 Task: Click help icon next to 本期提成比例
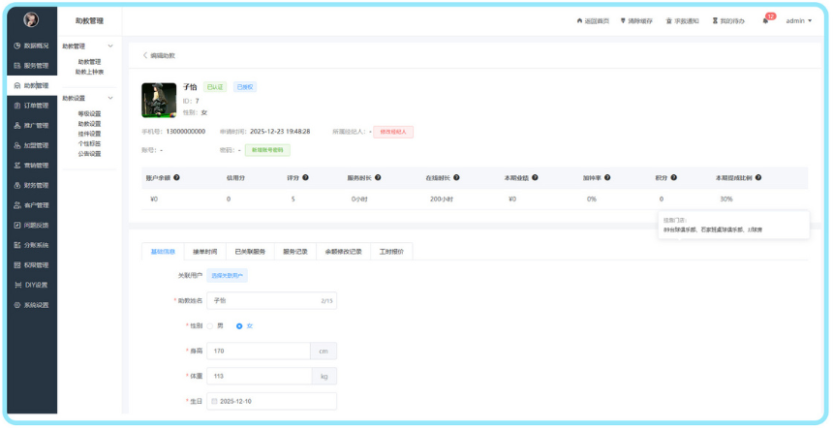click(758, 178)
